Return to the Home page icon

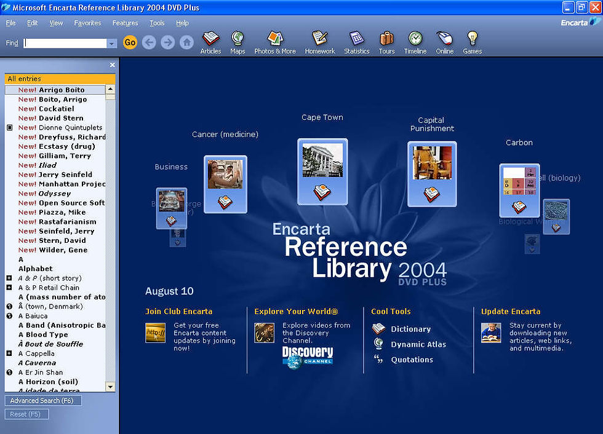(186, 42)
